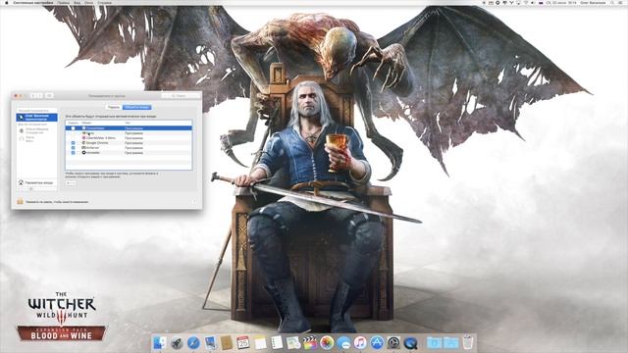Open Notification Center in menu bar

click(621, 2)
